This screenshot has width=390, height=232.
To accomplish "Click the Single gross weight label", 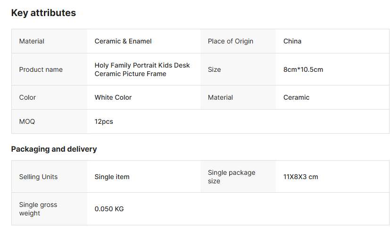I will click(38, 209).
